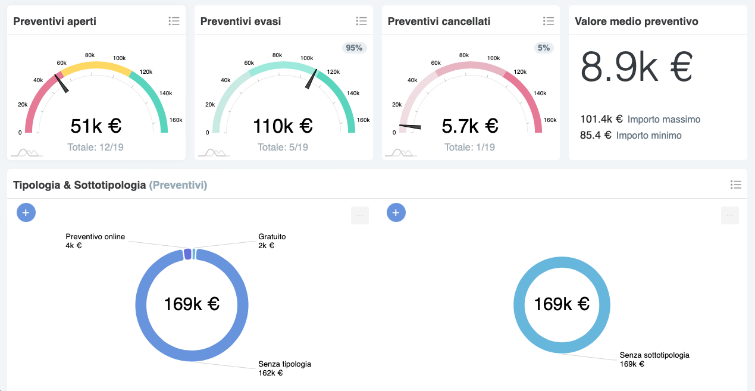Toggle the 95% badge on Preventivi evasi

point(355,48)
